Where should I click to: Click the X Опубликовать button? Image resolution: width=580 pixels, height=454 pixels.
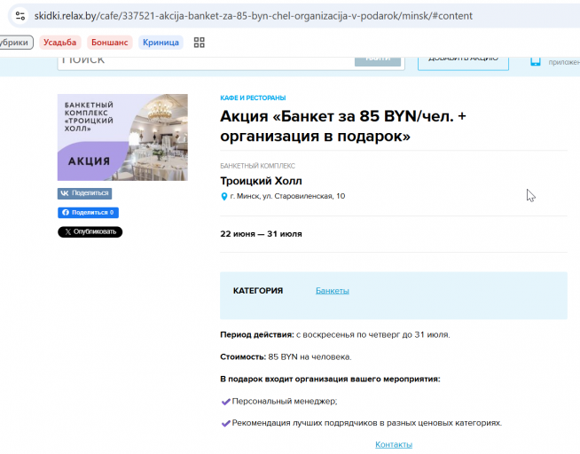[x=90, y=231]
